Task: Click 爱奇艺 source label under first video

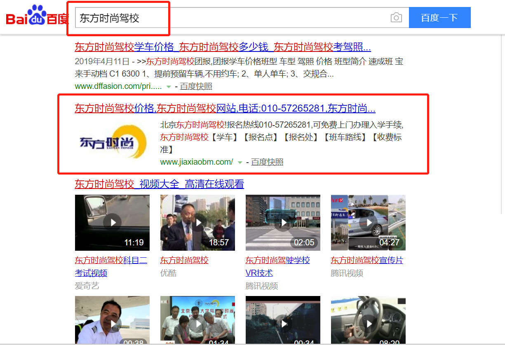Action: point(87,285)
